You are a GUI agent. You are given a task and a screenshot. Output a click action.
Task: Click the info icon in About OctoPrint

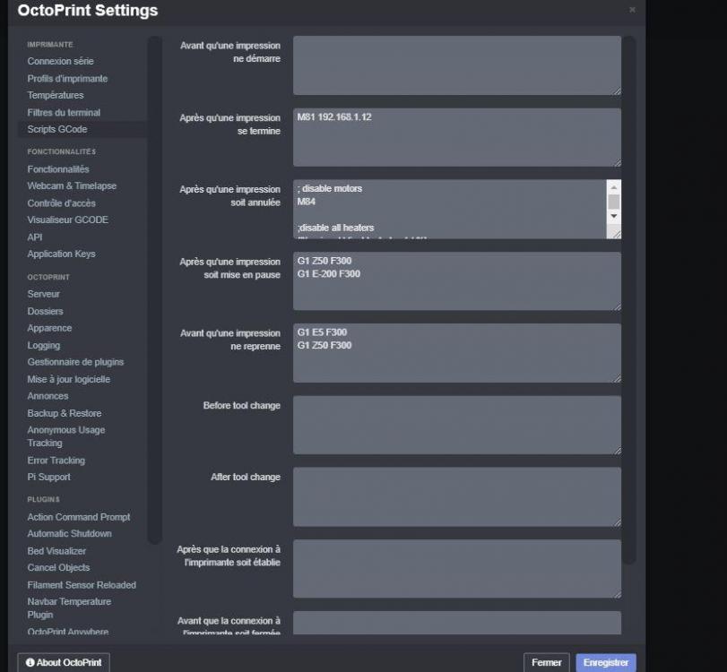point(30,663)
